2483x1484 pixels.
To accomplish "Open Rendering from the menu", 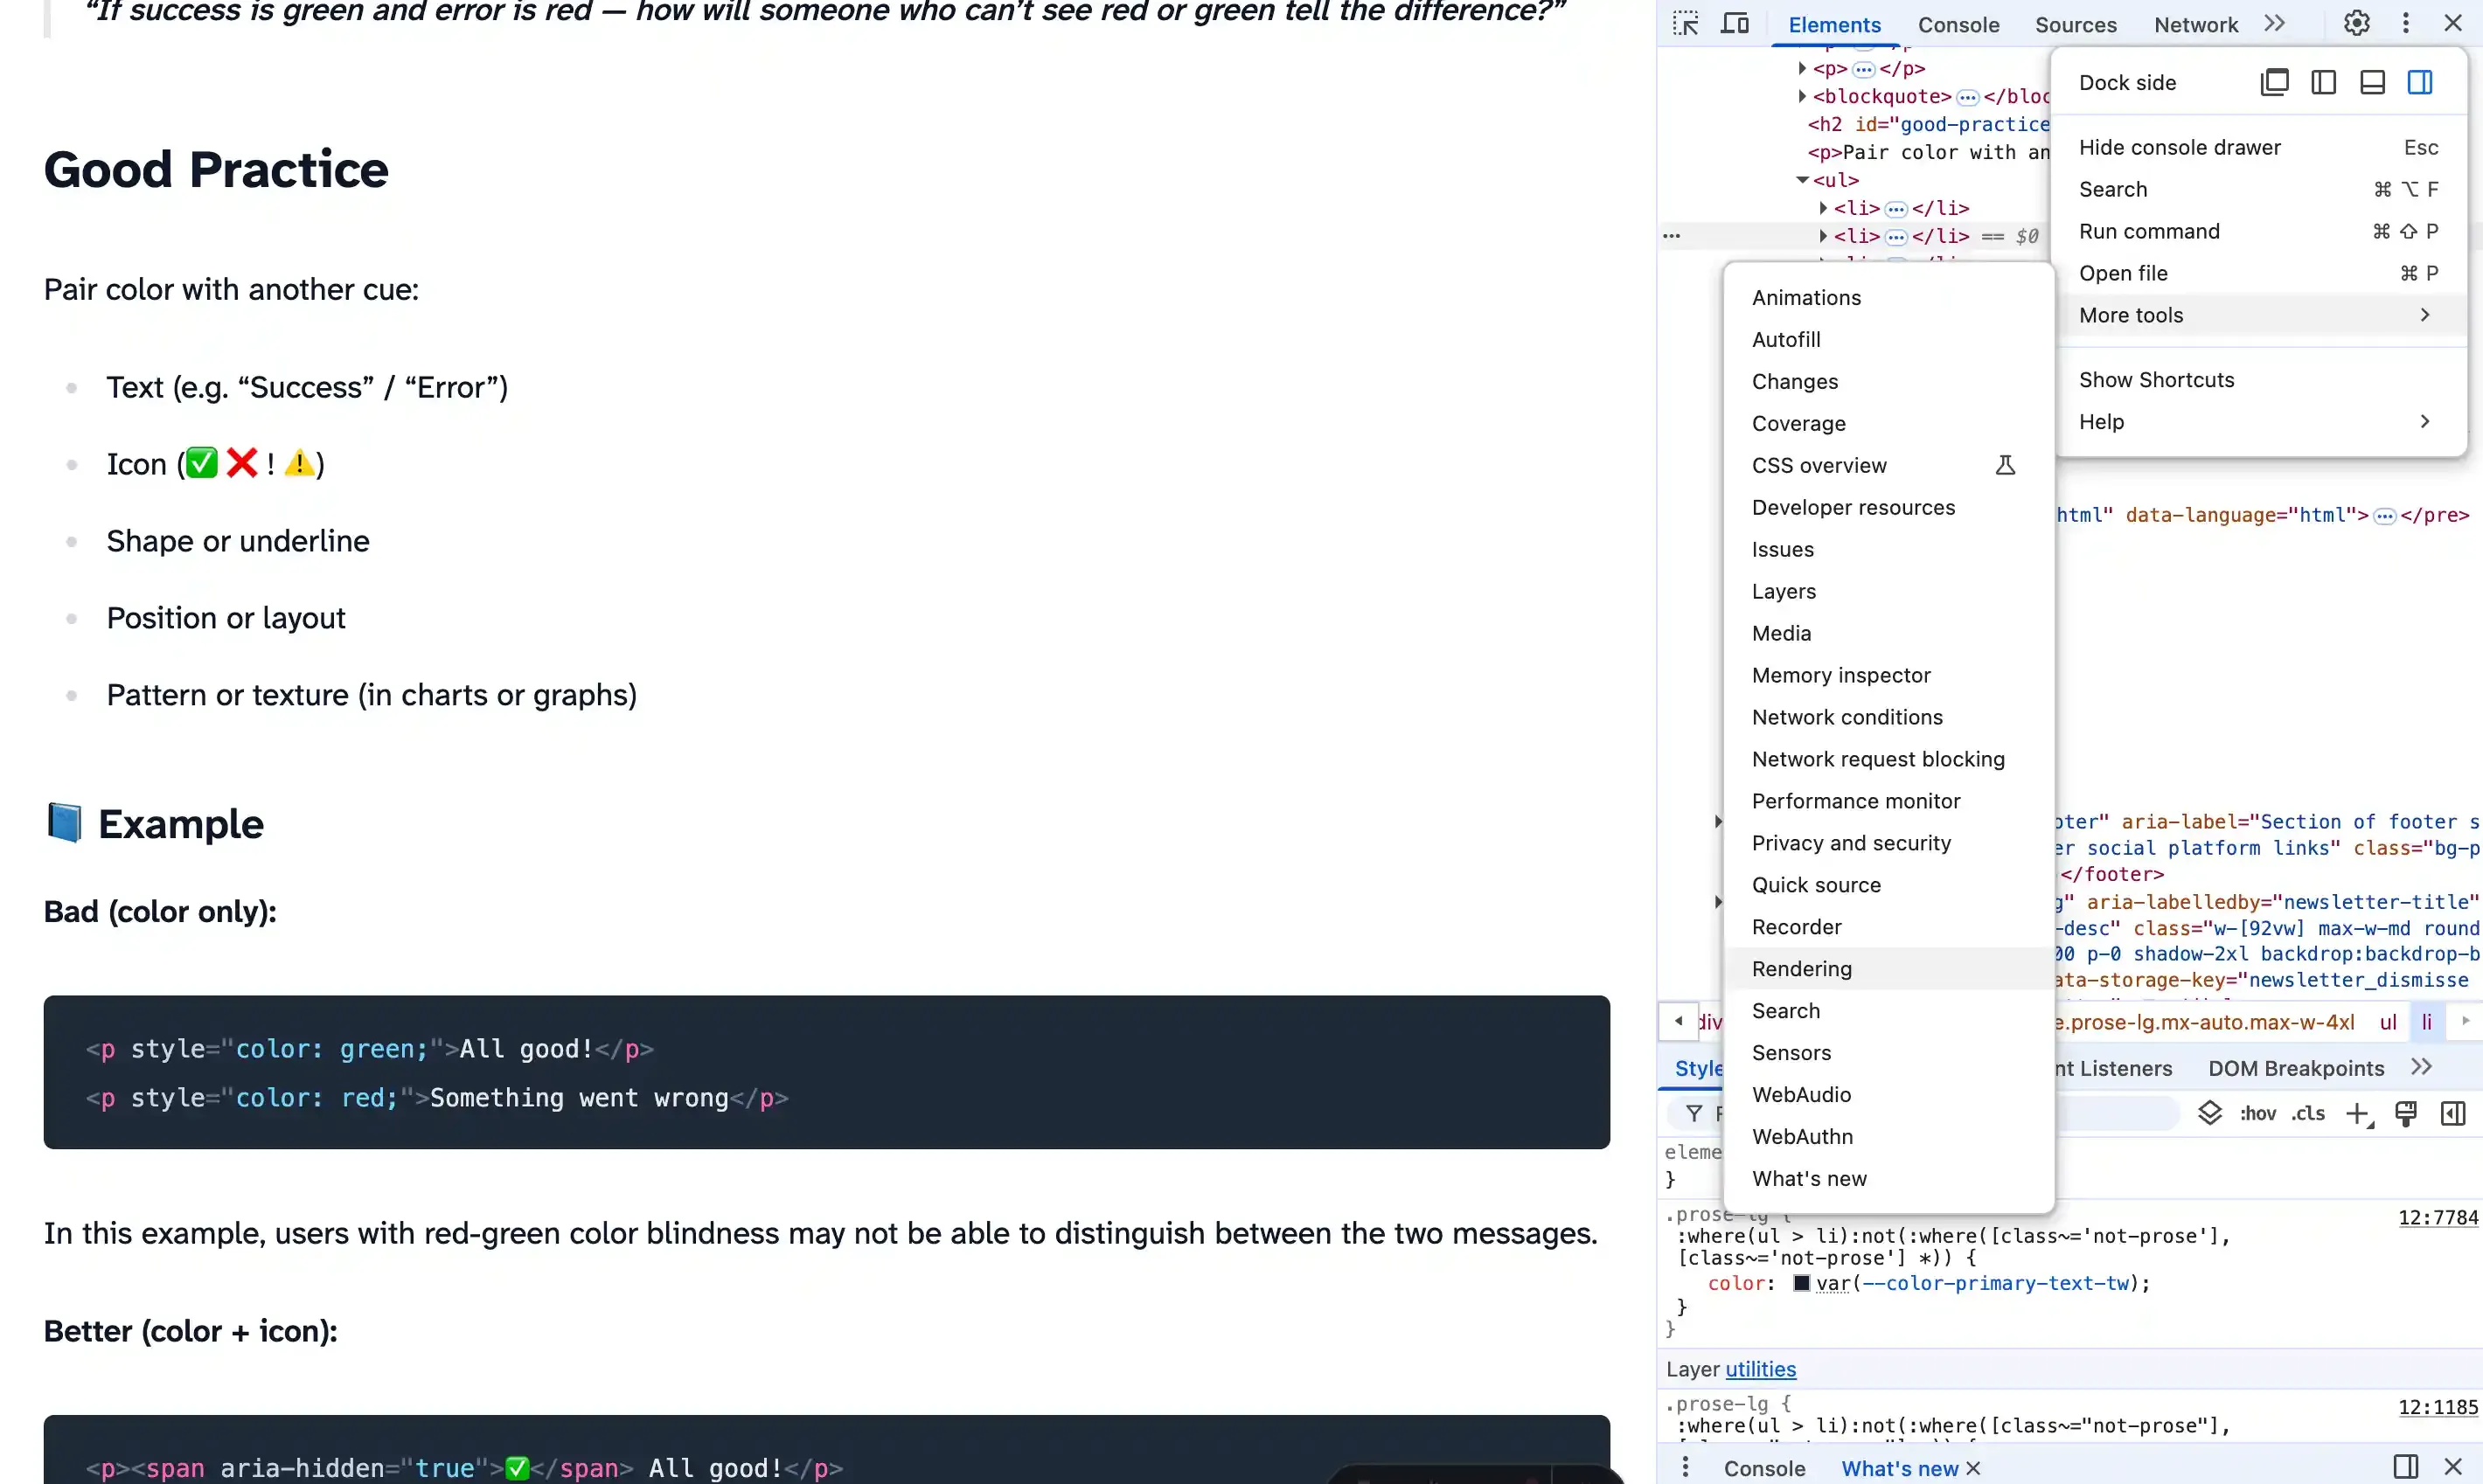I will click(x=1802, y=968).
